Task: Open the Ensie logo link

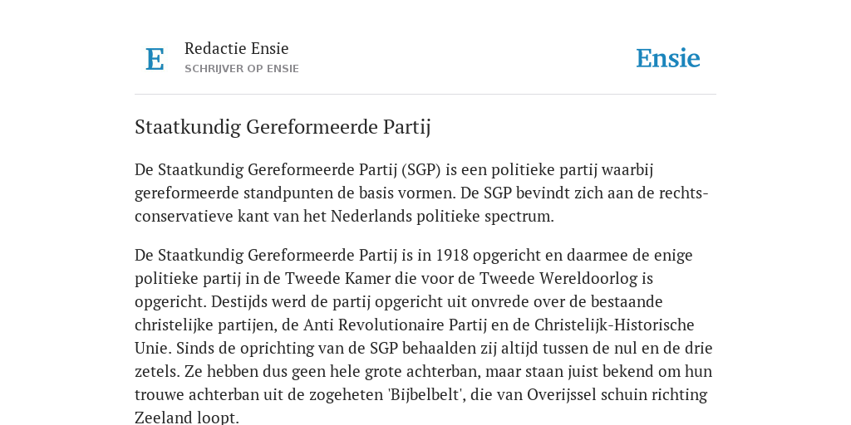Action: [x=668, y=58]
